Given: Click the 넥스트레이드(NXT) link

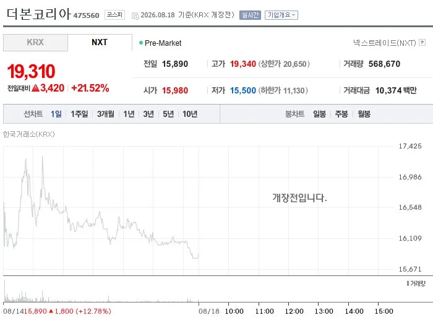Looking at the screenshot, I should click(384, 43).
